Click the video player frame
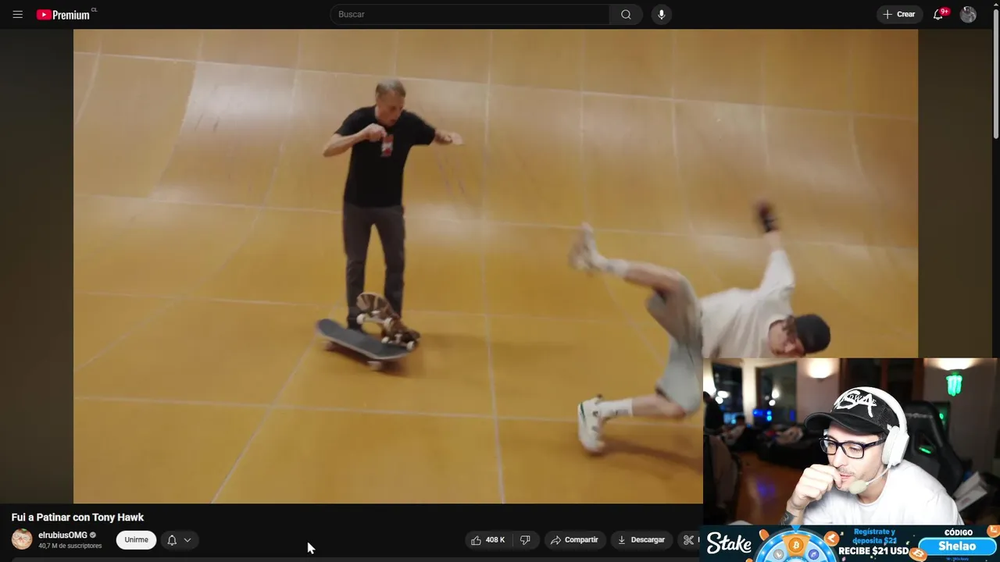 [495, 266]
